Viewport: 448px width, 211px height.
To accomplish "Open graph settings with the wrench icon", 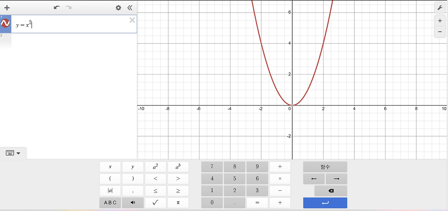I will [x=440, y=7].
